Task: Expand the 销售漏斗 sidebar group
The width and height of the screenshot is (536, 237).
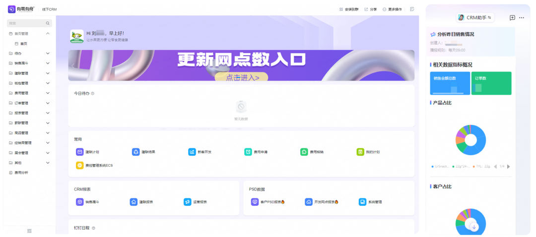Action: point(48,63)
